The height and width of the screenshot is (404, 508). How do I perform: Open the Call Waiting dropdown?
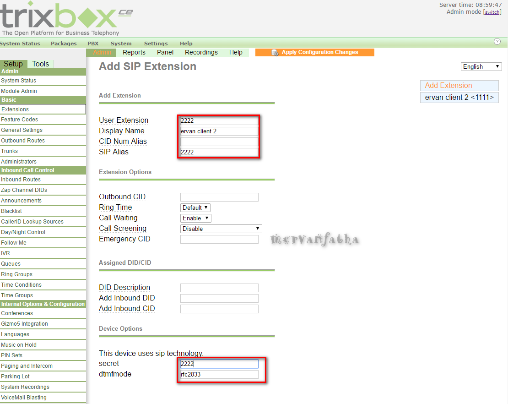coord(195,218)
